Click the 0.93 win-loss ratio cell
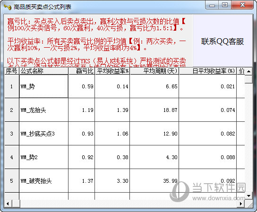The width and height of the screenshot is (257, 212). [81, 134]
